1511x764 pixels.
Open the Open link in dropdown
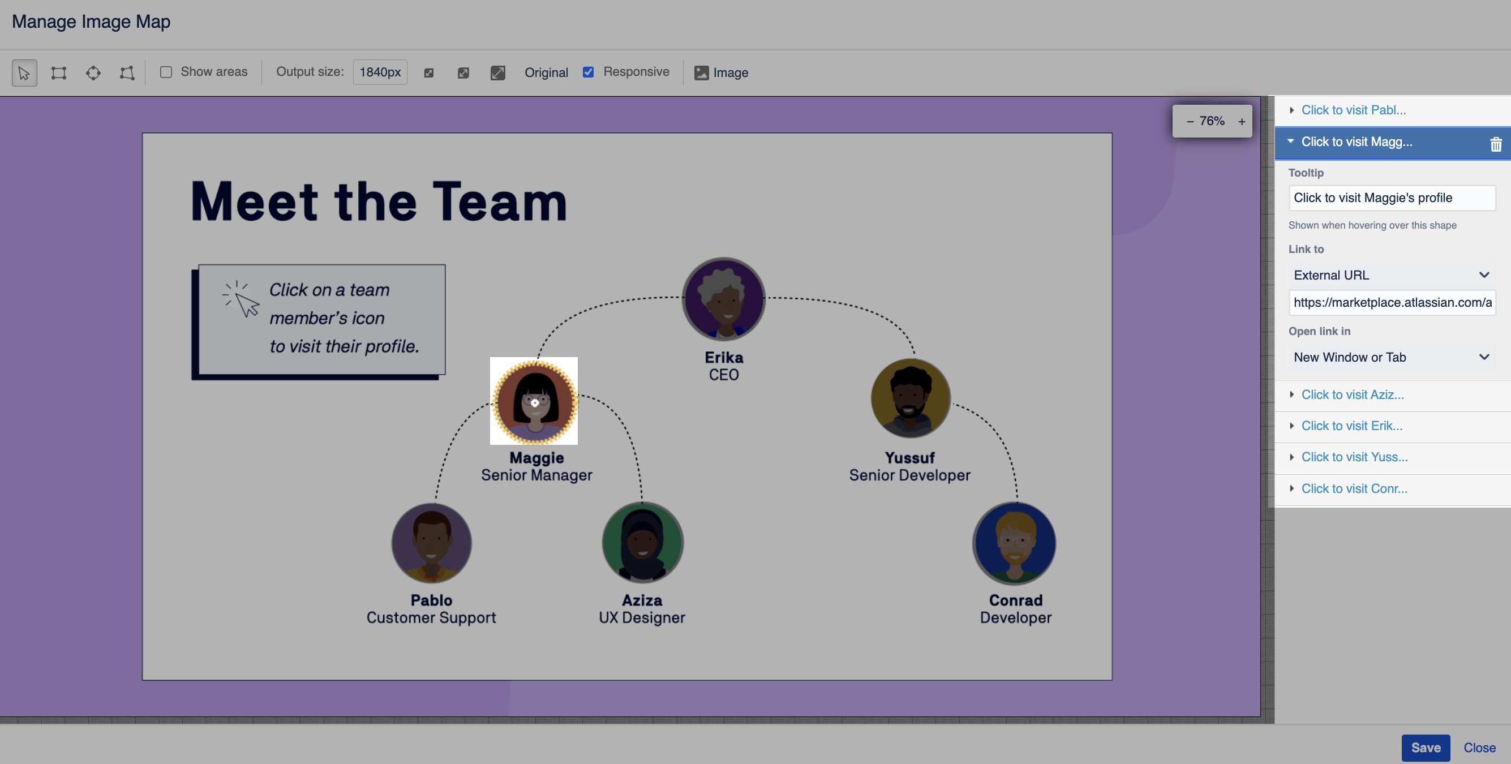pyautogui.click(x=1392, y=357)
